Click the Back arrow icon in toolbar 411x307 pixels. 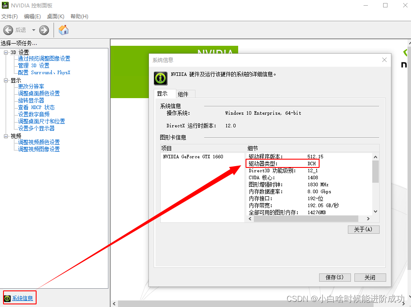(x=8, y=30)
